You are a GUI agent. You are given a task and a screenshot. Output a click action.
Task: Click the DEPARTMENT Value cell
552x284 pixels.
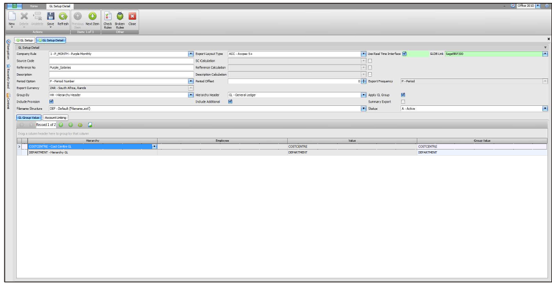(352, 152)
